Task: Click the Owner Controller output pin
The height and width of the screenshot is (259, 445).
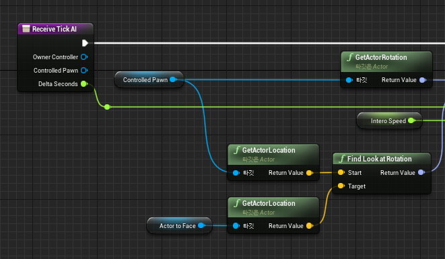Action: coord(84,57)
